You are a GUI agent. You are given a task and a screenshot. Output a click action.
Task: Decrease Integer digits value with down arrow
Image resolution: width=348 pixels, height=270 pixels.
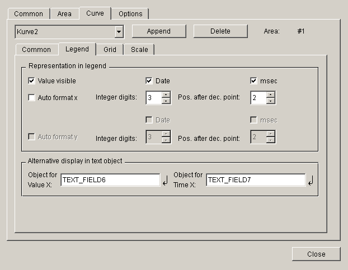coord(166,101)
